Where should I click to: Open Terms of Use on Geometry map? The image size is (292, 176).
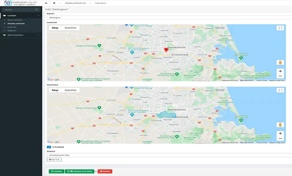(261, 143)
